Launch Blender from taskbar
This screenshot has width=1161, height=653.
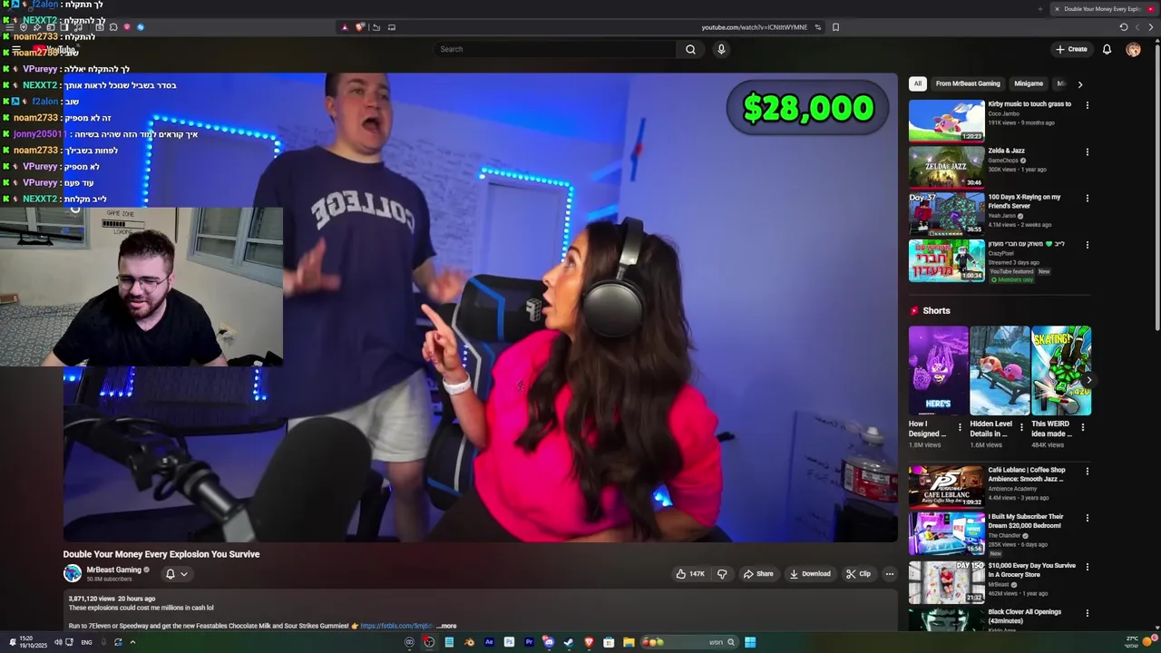click(x=469, y=642)
